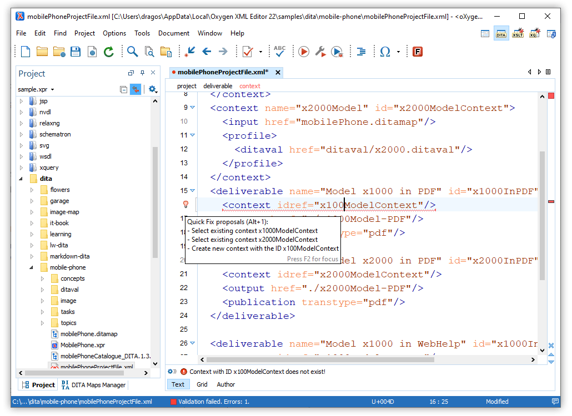Switch to the Author mode tab
This screenshot has width=572, height=416.
226,384
